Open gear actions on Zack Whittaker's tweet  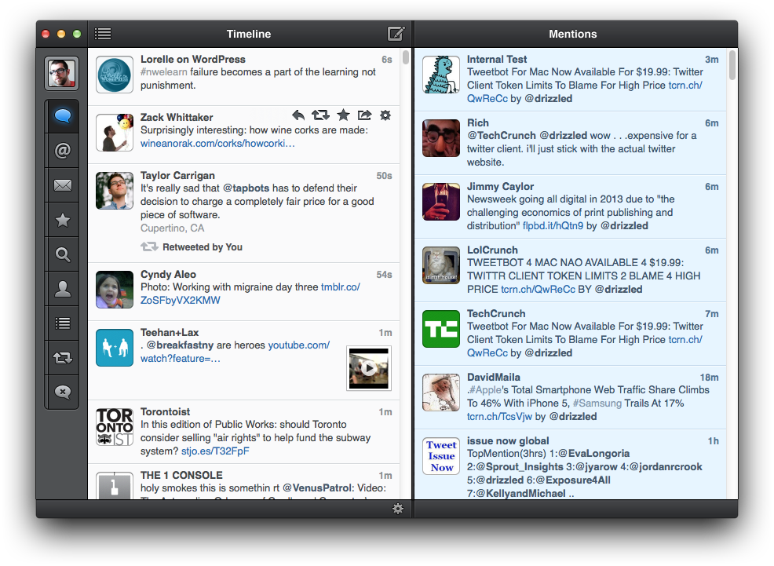(x=385, y=115)
